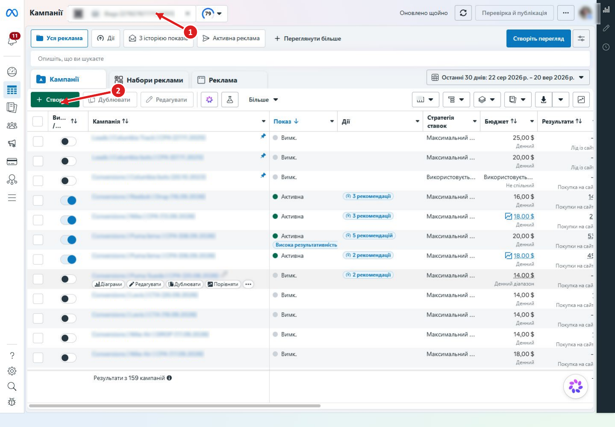Open ads reporting icon in sidebar
Image resolution: width=615 pixels, height=427 pixels.
coord(12,108)
